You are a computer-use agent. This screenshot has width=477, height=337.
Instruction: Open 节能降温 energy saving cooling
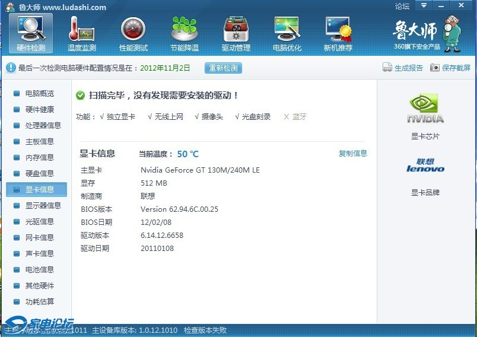[184, 33]
